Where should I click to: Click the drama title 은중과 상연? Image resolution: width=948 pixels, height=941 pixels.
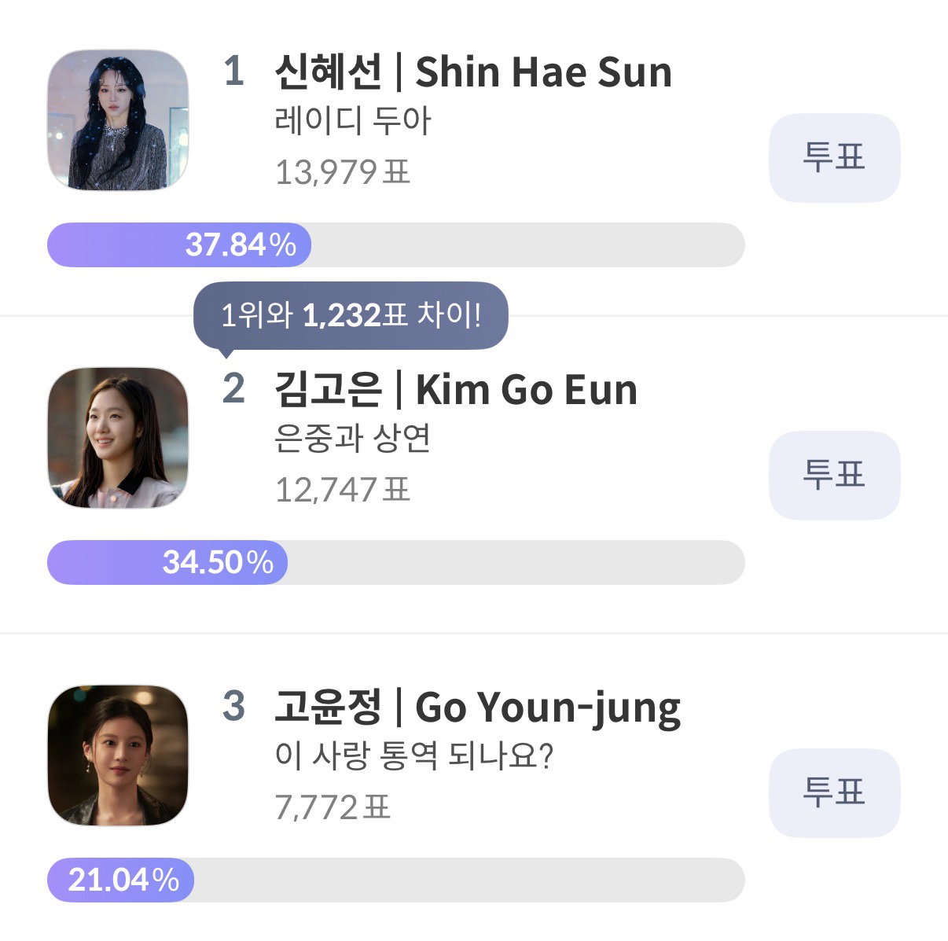click(x=353, y=439)
